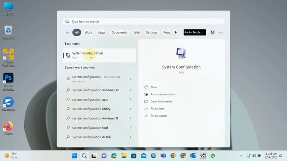Open the notification bell in taskbar
The height and width of the screenshot is (161, 287).
point(281,156)
